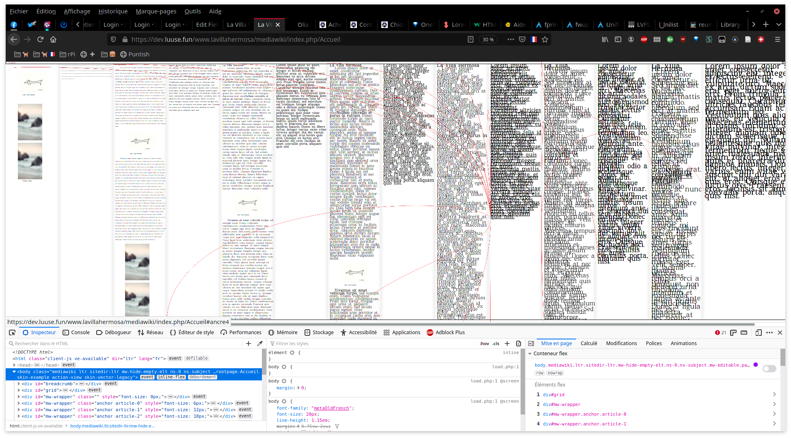Bookmark this page with the star icon
The width and height of the screenshot is (791, 438).
pos(545,39)
